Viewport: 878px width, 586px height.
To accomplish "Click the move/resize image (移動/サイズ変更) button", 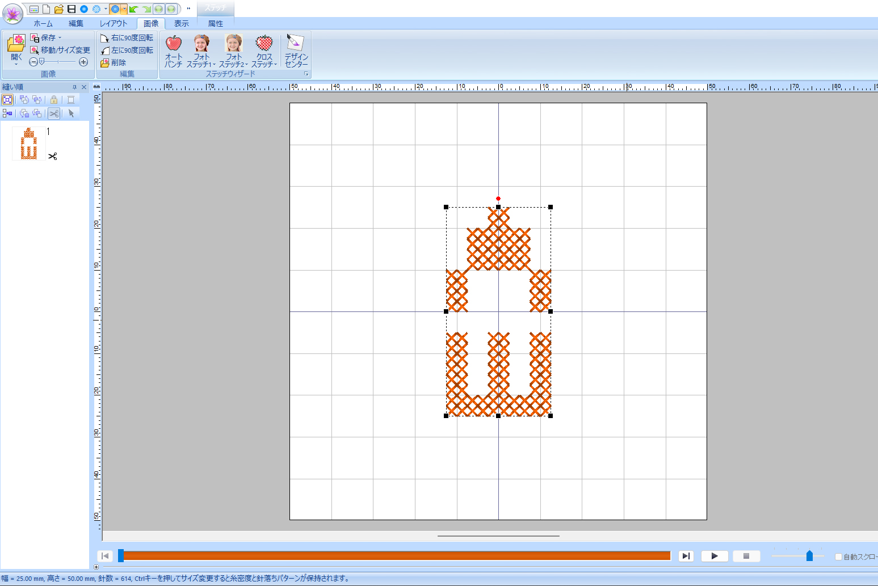I will [60, 50].
